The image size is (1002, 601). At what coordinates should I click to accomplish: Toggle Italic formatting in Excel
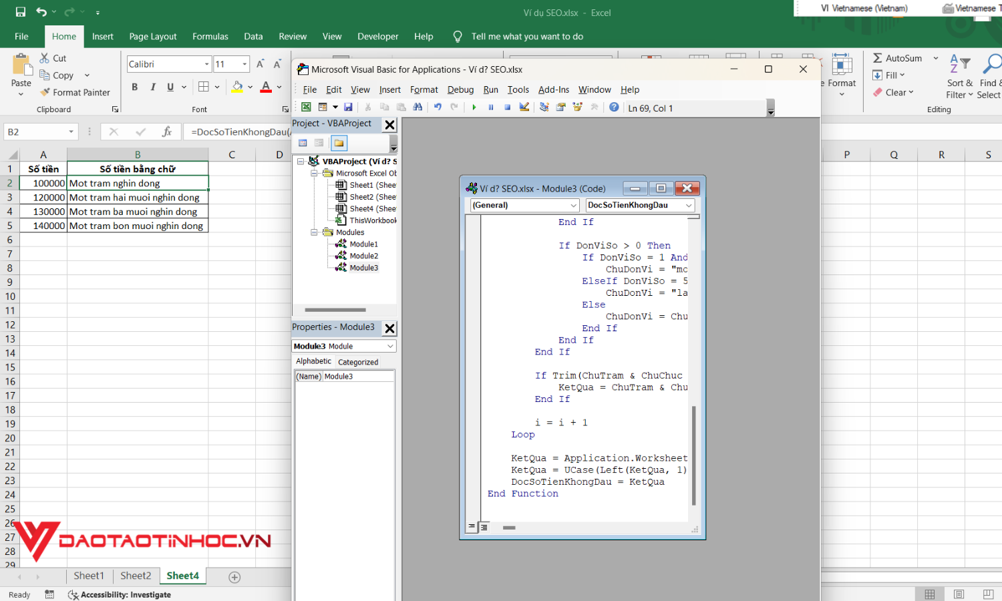tap(153, 87)
